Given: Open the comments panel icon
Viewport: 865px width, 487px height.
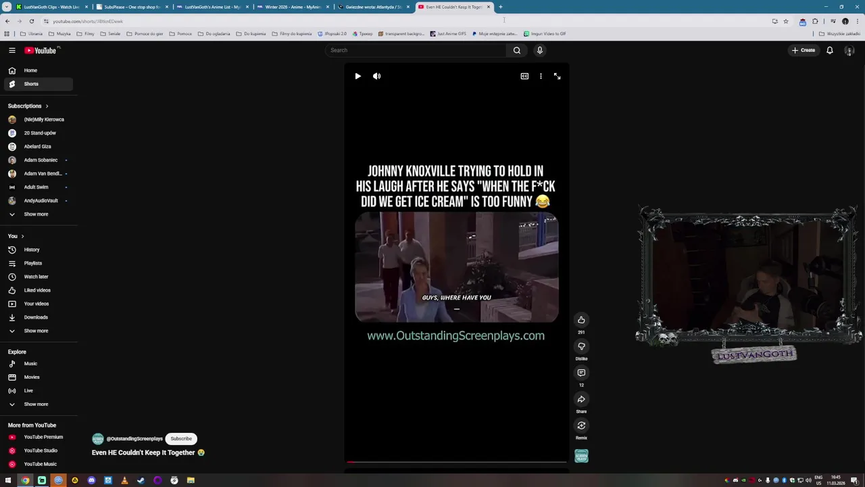Looking at the screenshot, I should click(x=581, y=373).
